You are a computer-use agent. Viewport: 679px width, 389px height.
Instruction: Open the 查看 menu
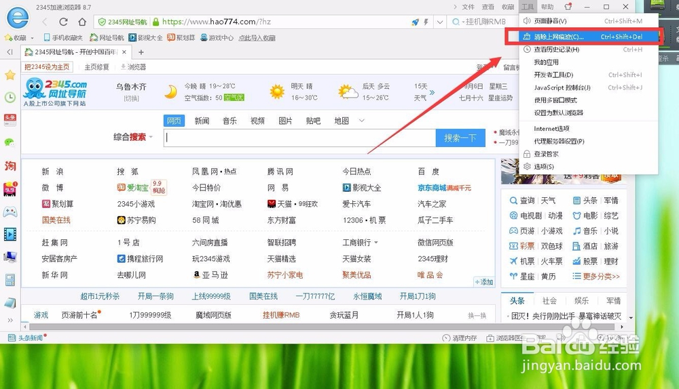(488, 7)
